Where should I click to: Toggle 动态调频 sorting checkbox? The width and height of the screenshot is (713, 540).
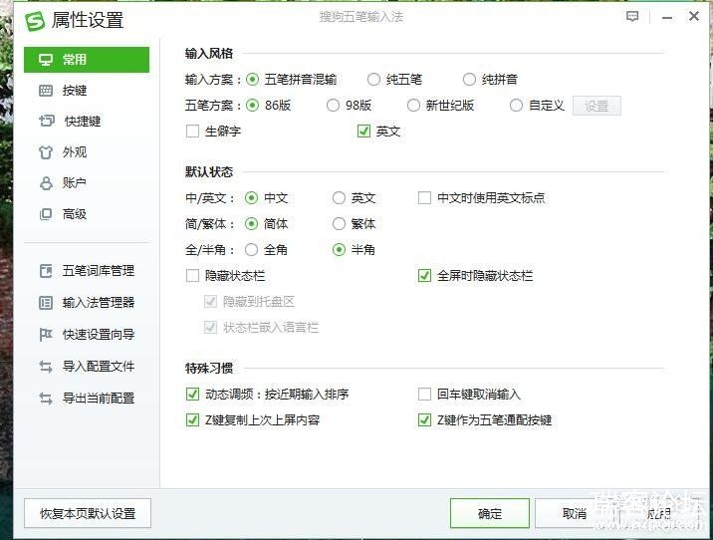click(193, 394)
